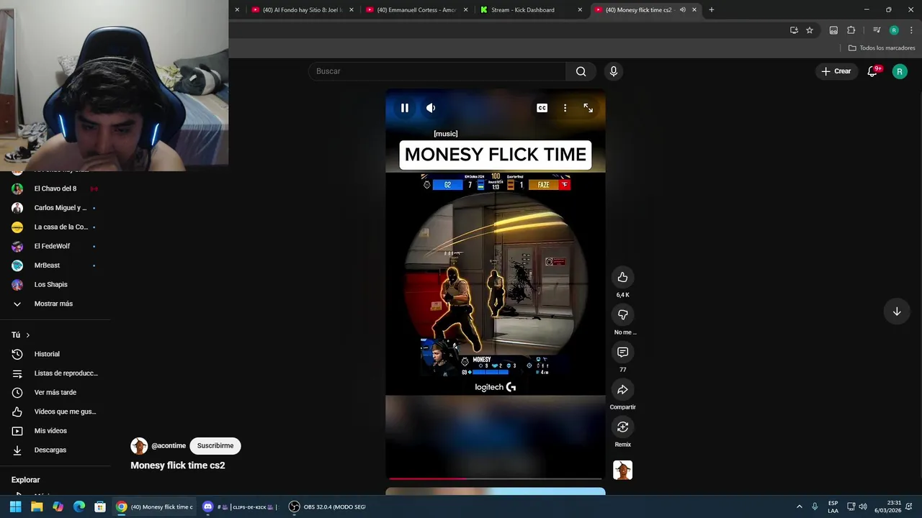Pause the Monesy flick time short
The width and height of the screenshot is (922, 518).
[x=405, y=108]
